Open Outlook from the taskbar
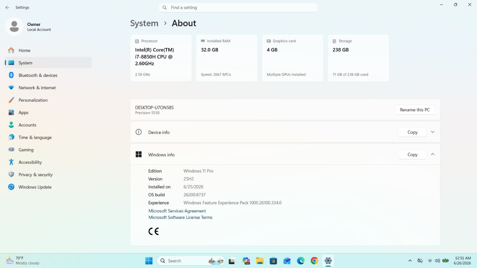The image size is (477, 268). pyautogui.click(x=287, y=261)
